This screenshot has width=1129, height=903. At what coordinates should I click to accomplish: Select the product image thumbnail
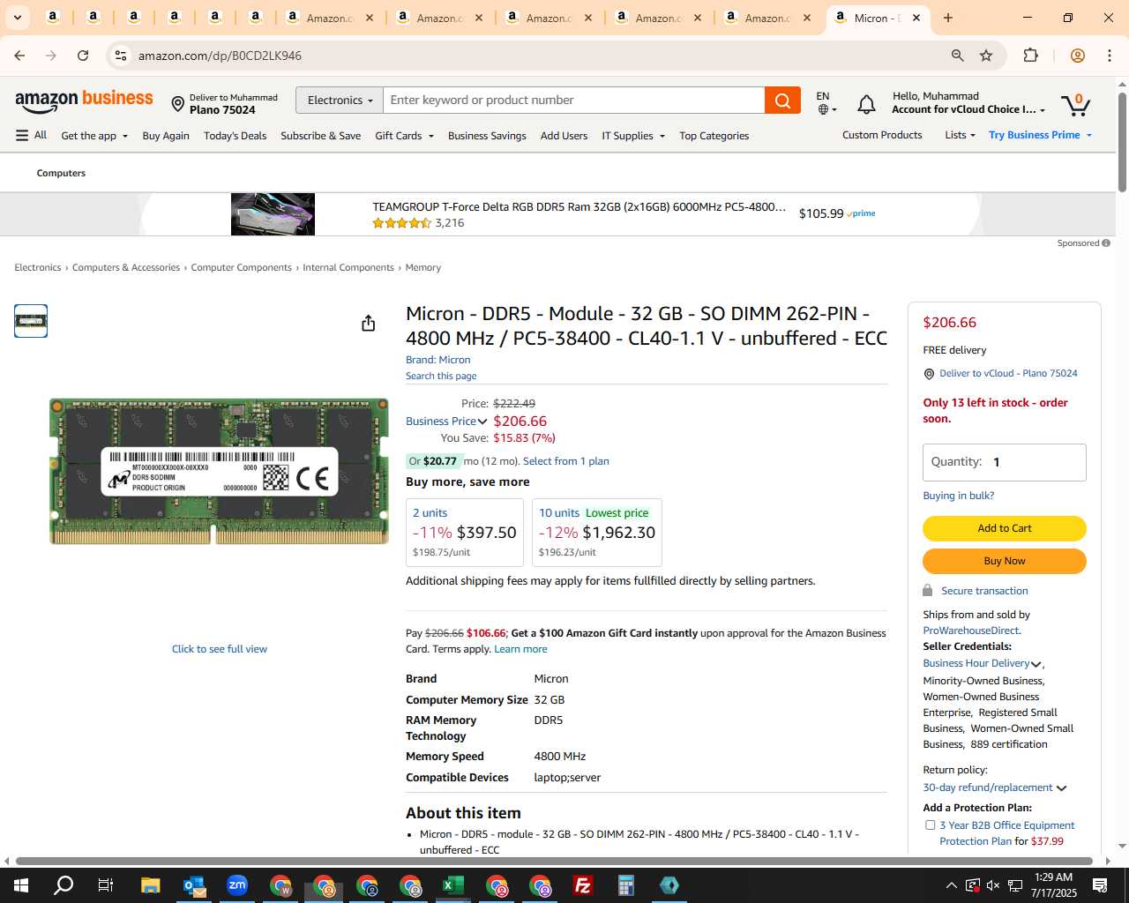pyautogui.click(x=31, y=321)
